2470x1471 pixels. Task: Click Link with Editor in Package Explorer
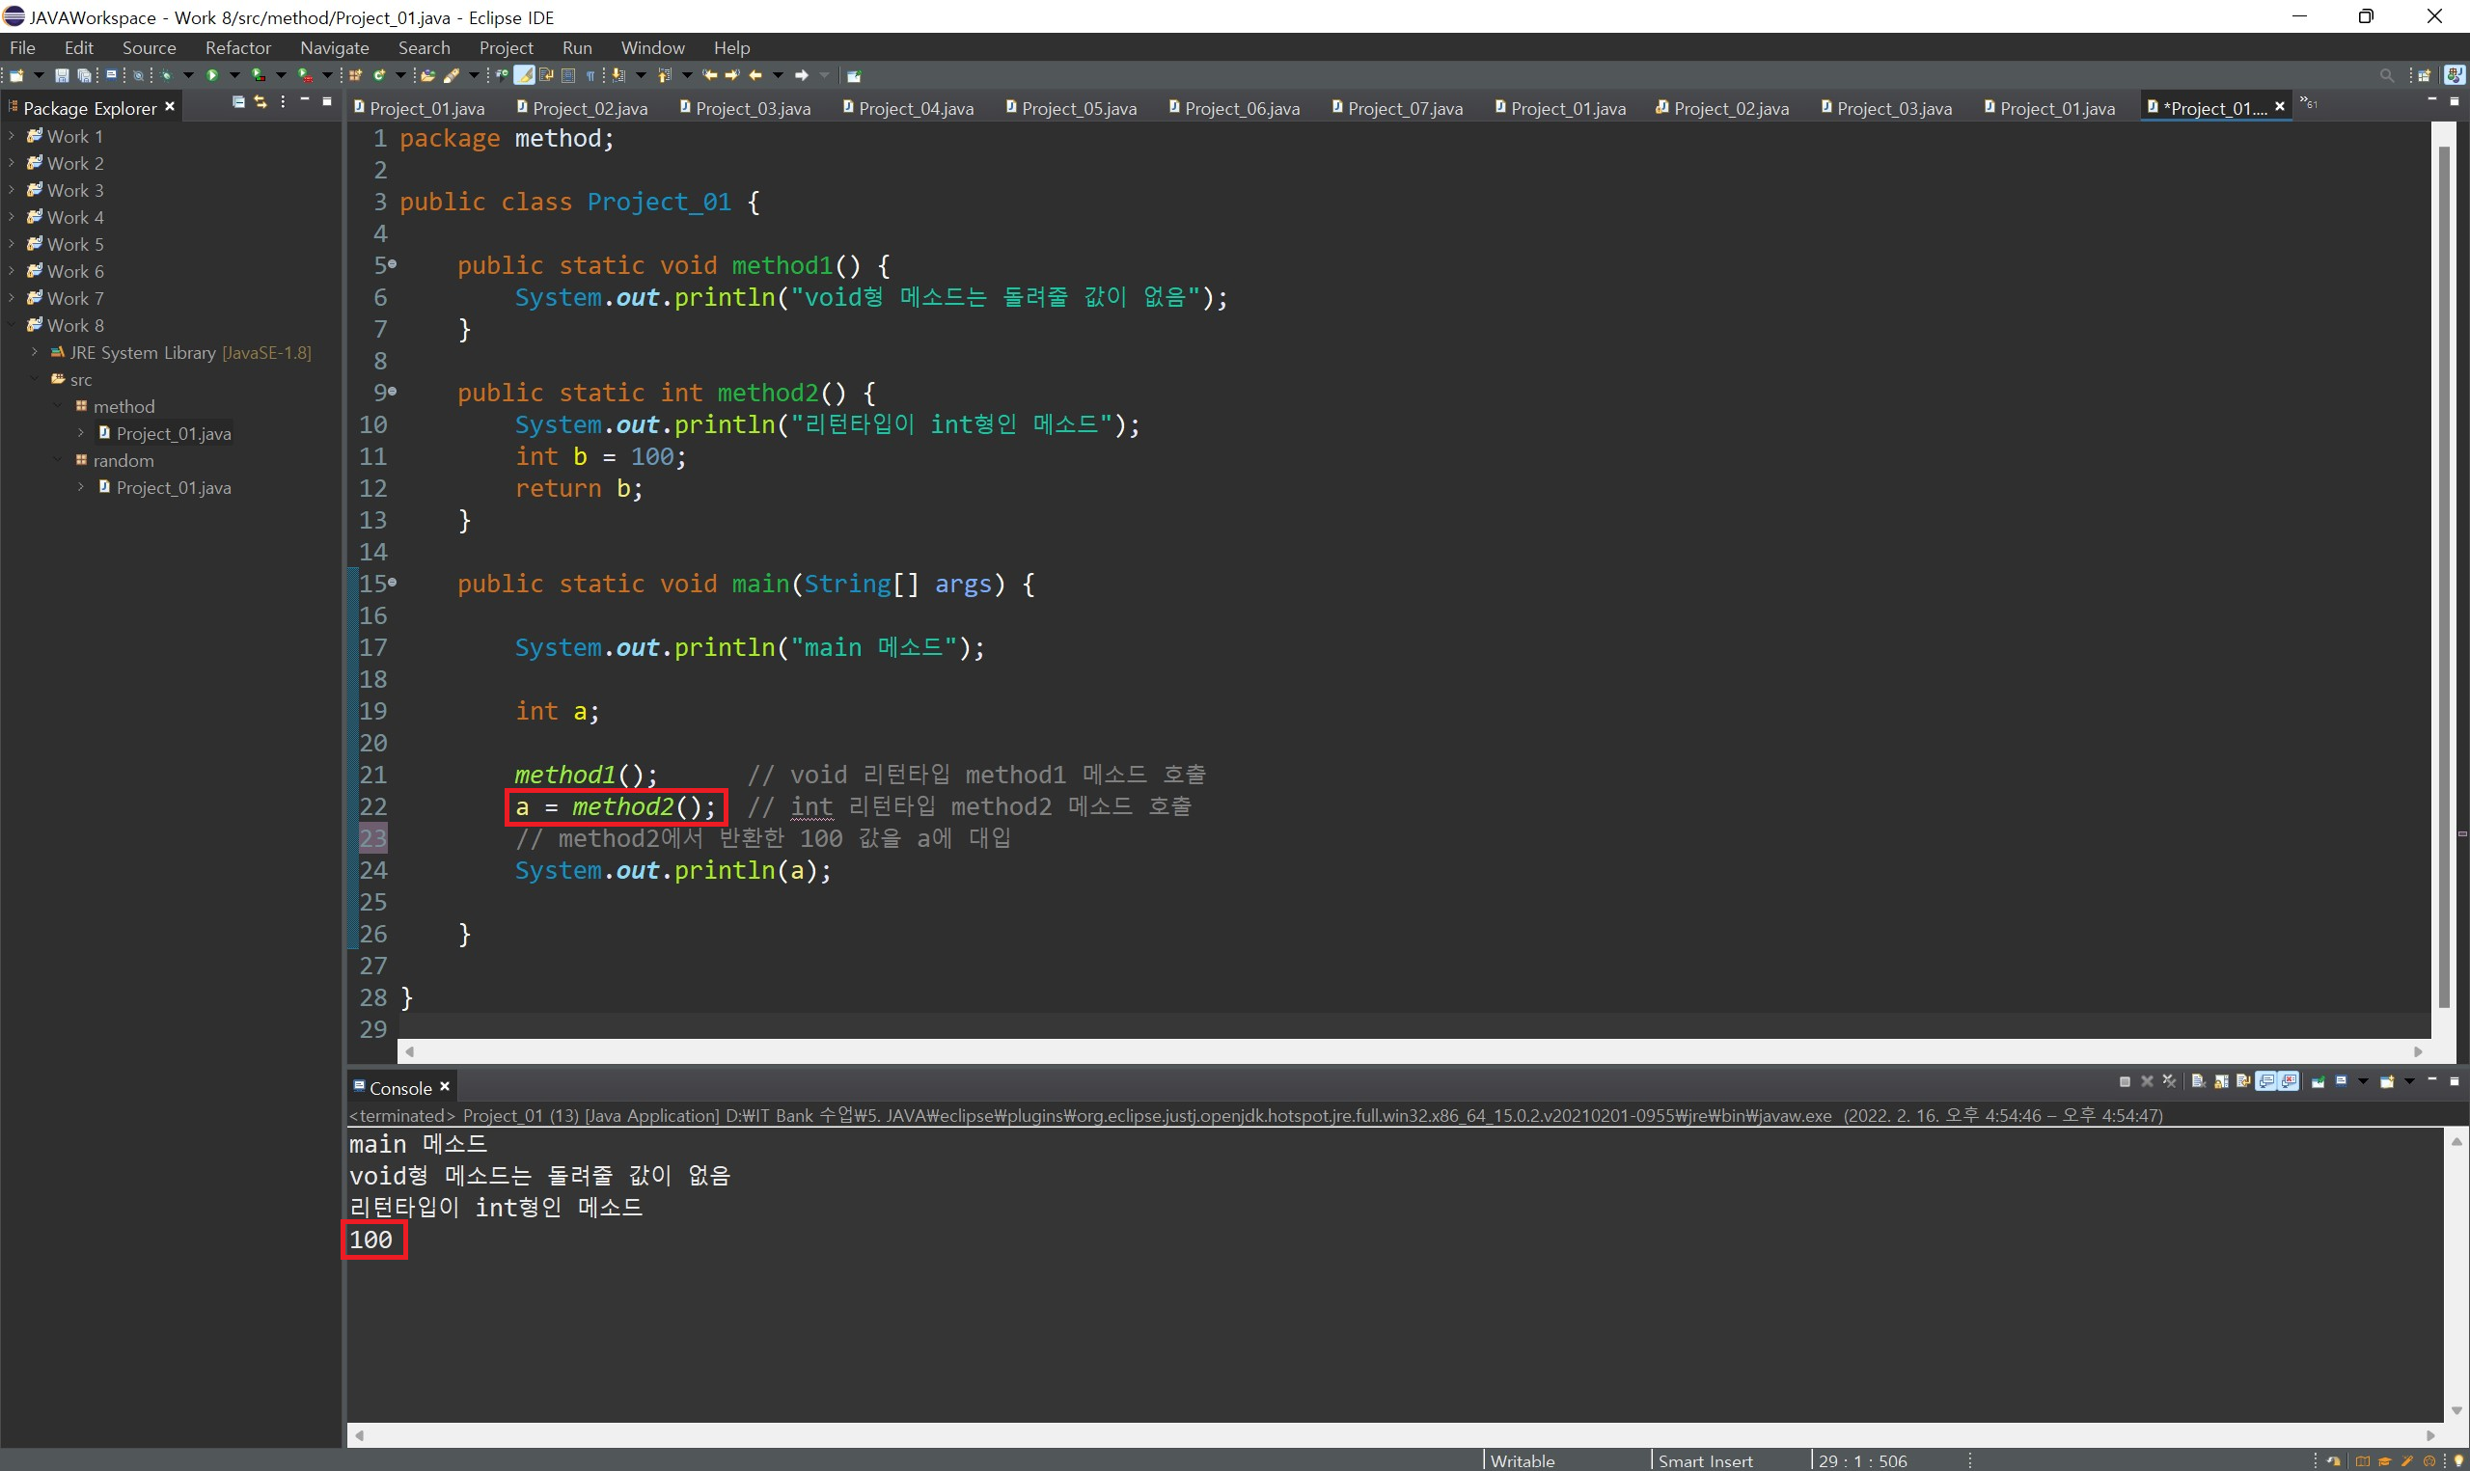[x=261, y=102]
